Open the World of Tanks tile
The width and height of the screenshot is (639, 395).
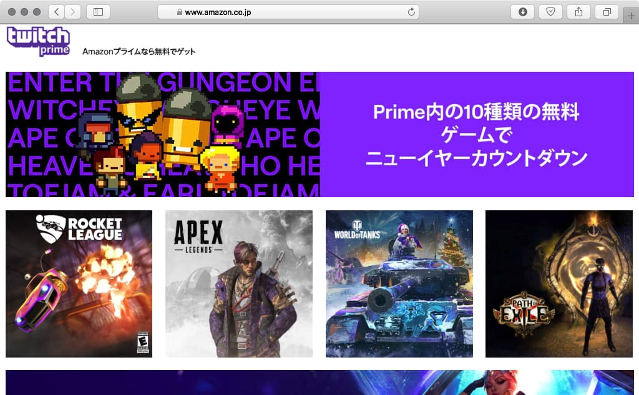399,284
